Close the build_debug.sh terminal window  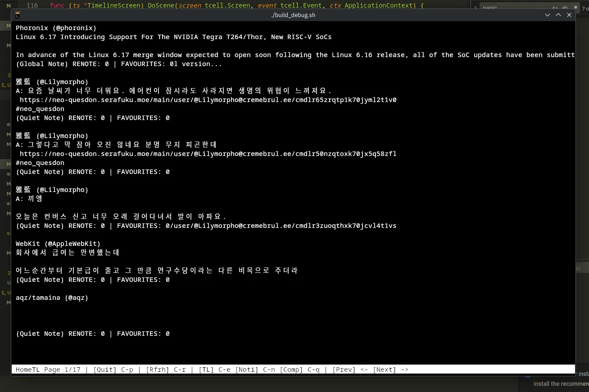click(569, 15)
